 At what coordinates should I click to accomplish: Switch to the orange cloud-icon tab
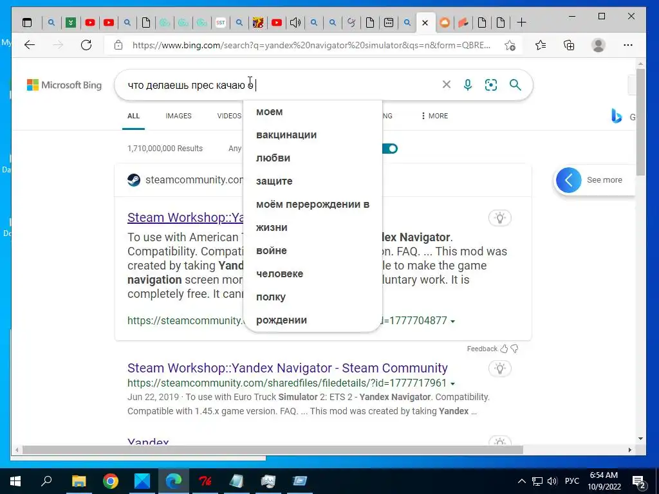445,23
